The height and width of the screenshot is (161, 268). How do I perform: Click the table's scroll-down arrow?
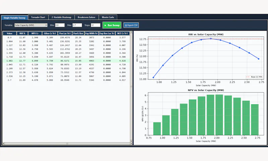(131, 141)
